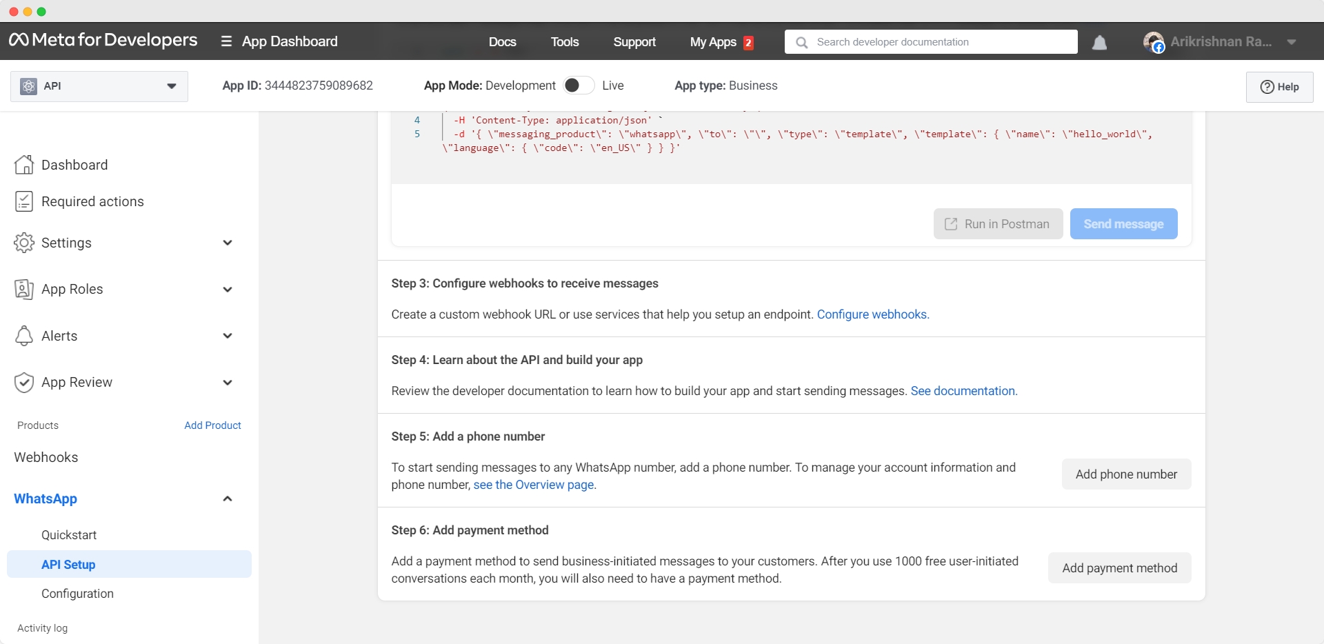Click the Add phone number button

coord(1126,474)
